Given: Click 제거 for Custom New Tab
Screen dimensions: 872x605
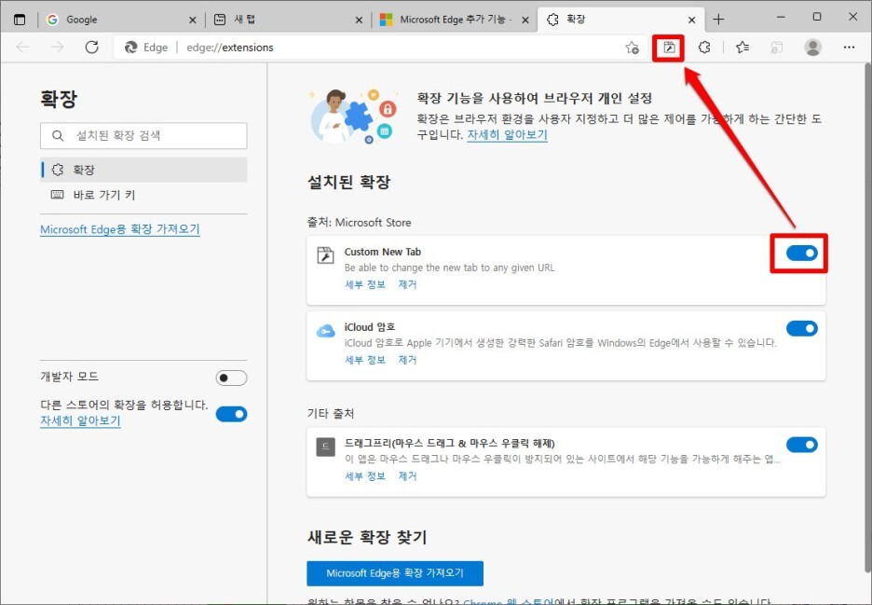Looking at the screenshot, I should 407,284.
